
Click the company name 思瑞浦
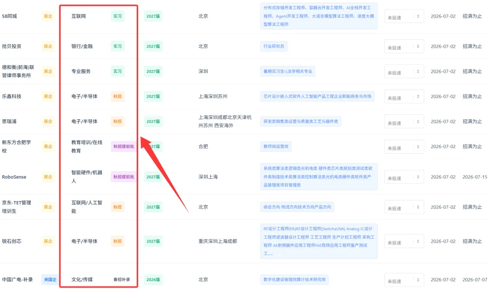click(x=9, y=122)
